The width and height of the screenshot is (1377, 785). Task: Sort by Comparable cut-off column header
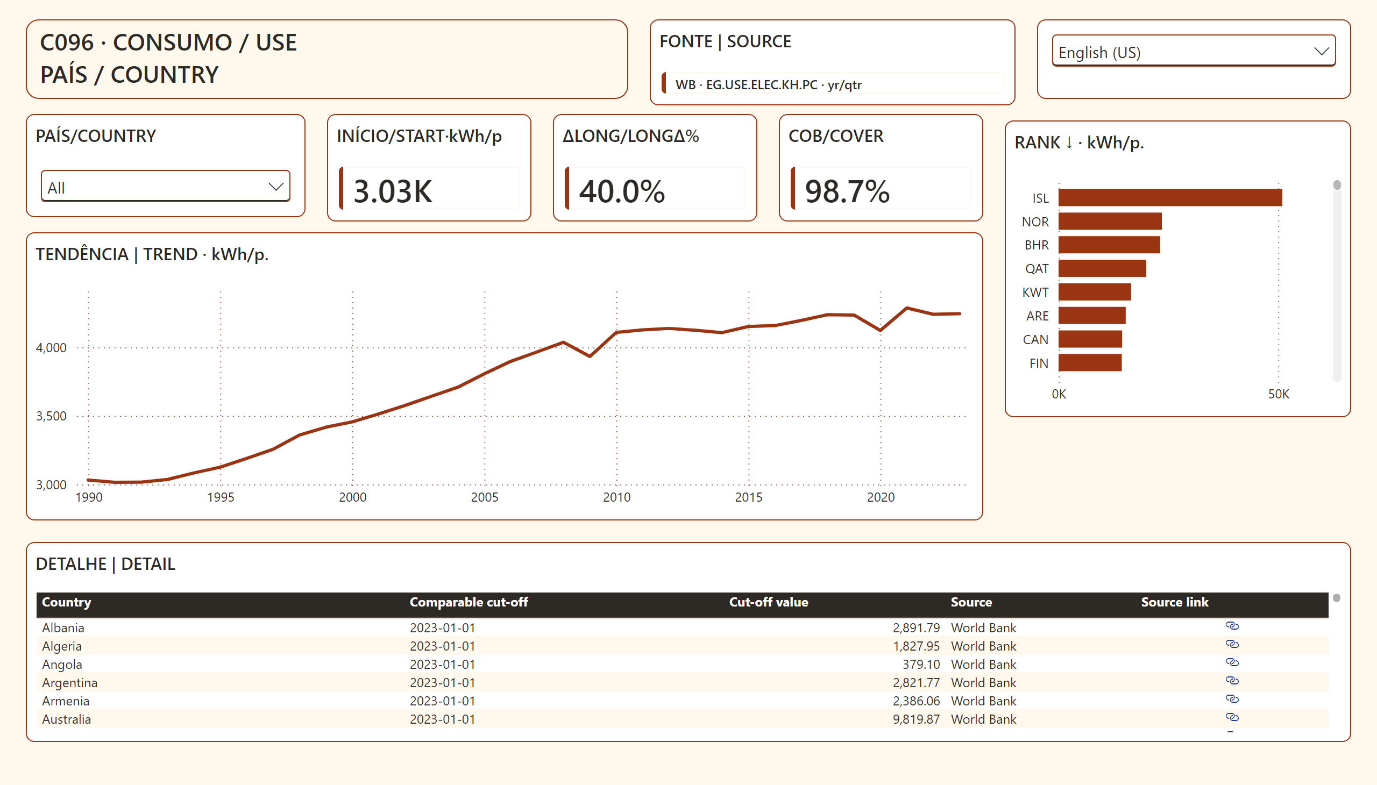coord(469,602)
